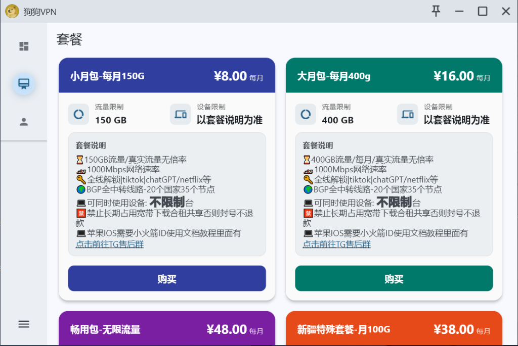Click BGP全中转线路 line in 大月包 card

(377, 189)
